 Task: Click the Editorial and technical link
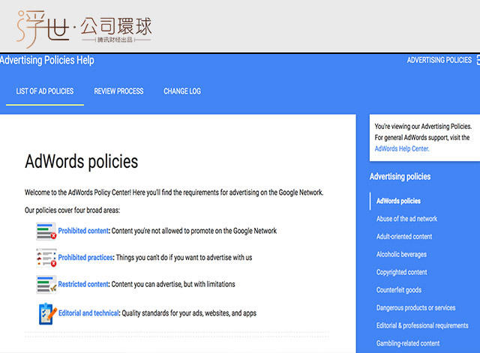pos(88,313)
